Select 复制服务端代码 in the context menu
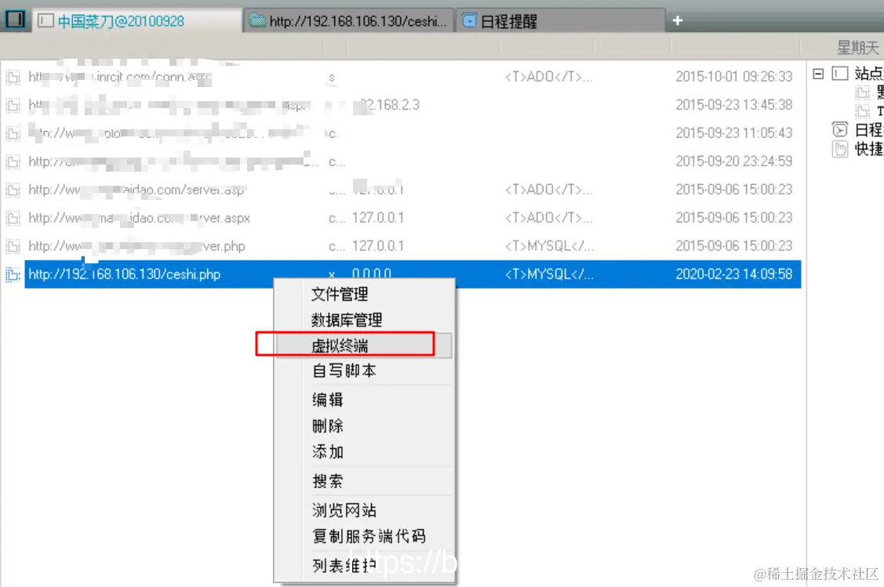 pos(365,536)
